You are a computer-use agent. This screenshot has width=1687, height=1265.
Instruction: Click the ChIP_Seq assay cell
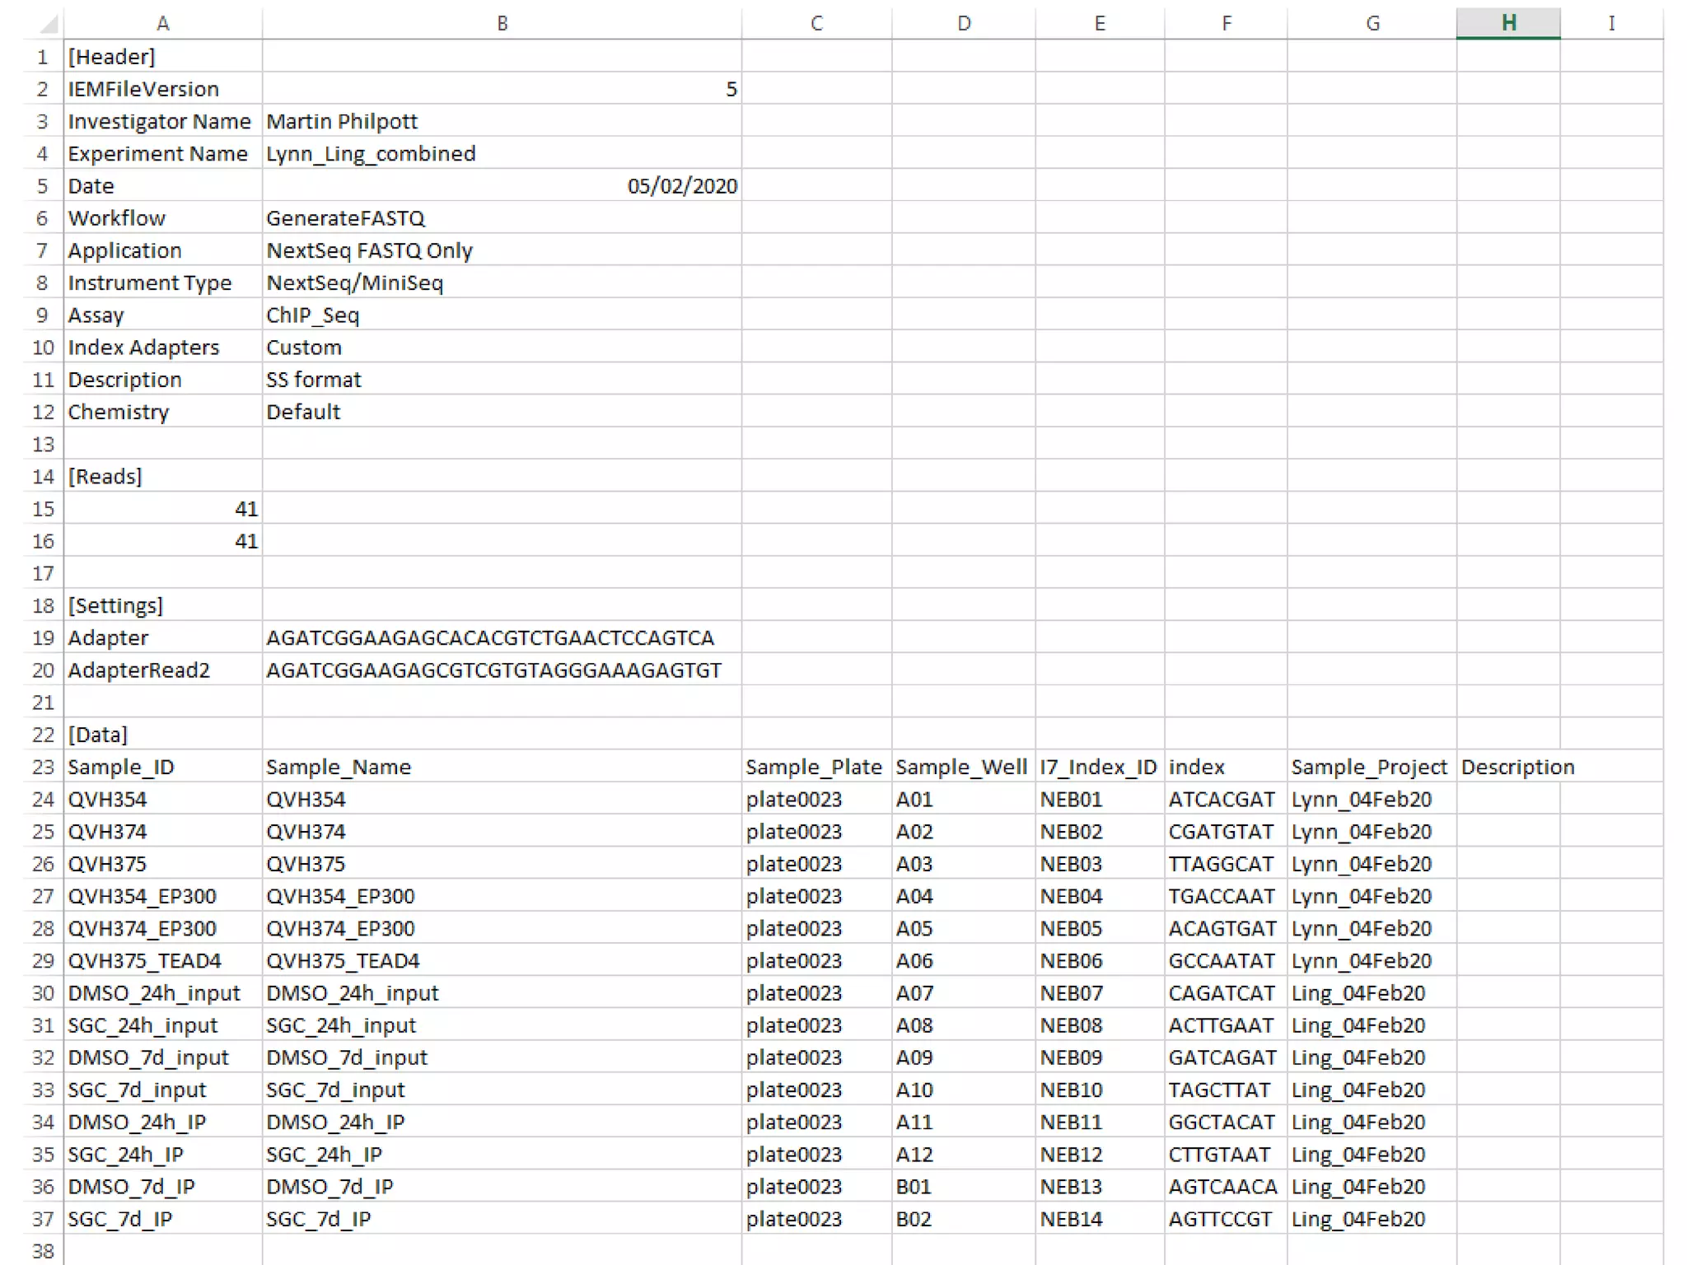tap(502, 315)
